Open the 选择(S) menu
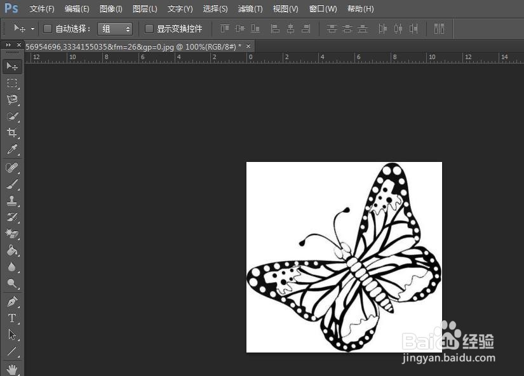This screenshot has width=524, height=376. point(215,9)
